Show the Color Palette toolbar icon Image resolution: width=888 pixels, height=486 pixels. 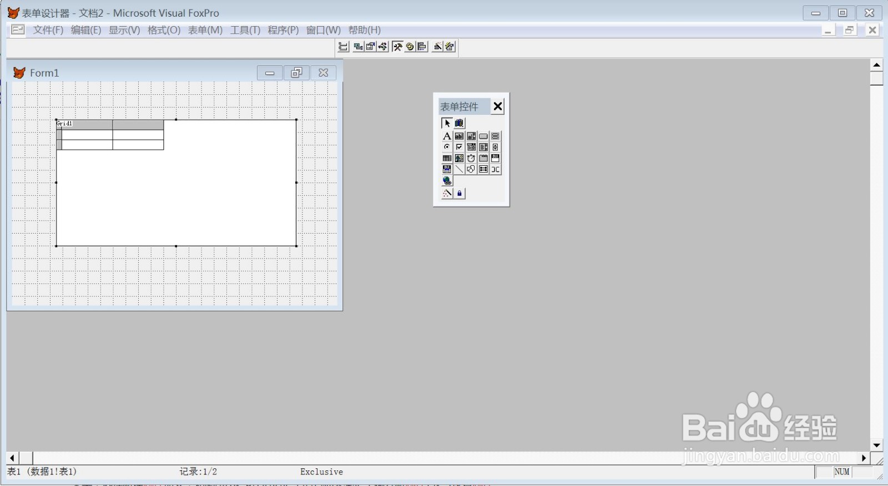(x=410, y=47)
